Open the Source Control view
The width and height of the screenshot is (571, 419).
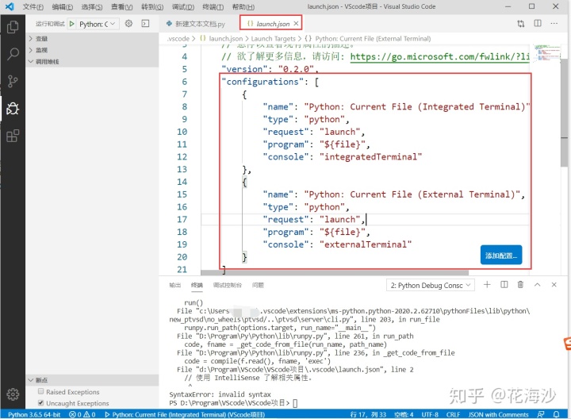13,81
